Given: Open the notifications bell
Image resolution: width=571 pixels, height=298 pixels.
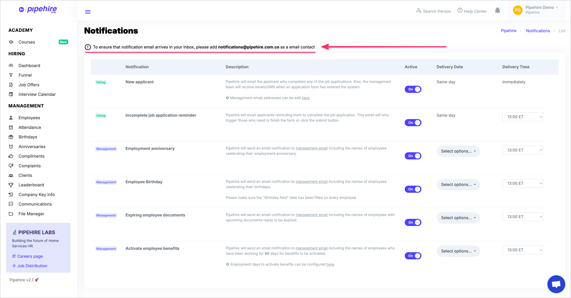Looking at the screenshot, I should (497, 11).
